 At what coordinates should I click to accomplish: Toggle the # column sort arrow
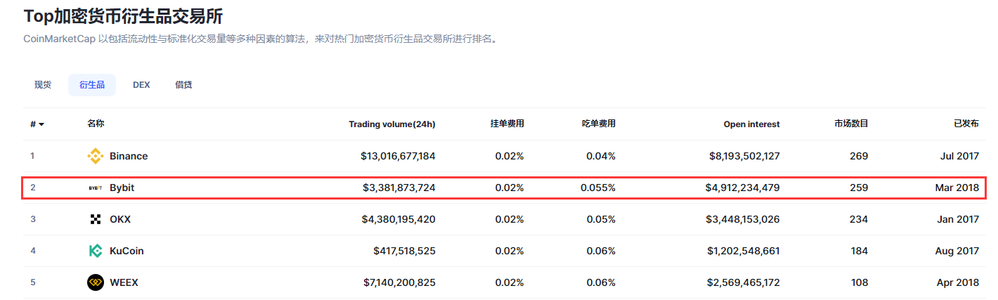point(41,124)
